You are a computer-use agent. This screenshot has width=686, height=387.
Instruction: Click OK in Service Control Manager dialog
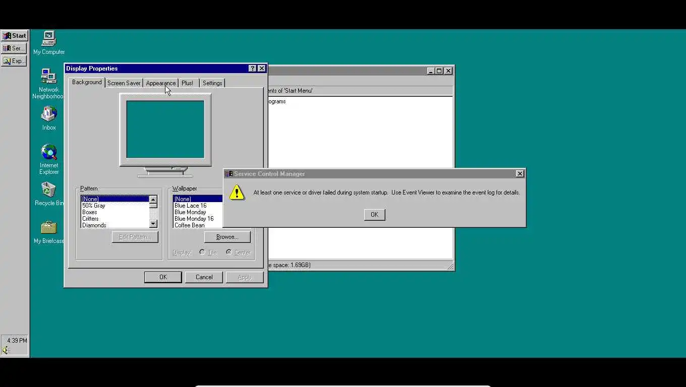coord(374,215)
